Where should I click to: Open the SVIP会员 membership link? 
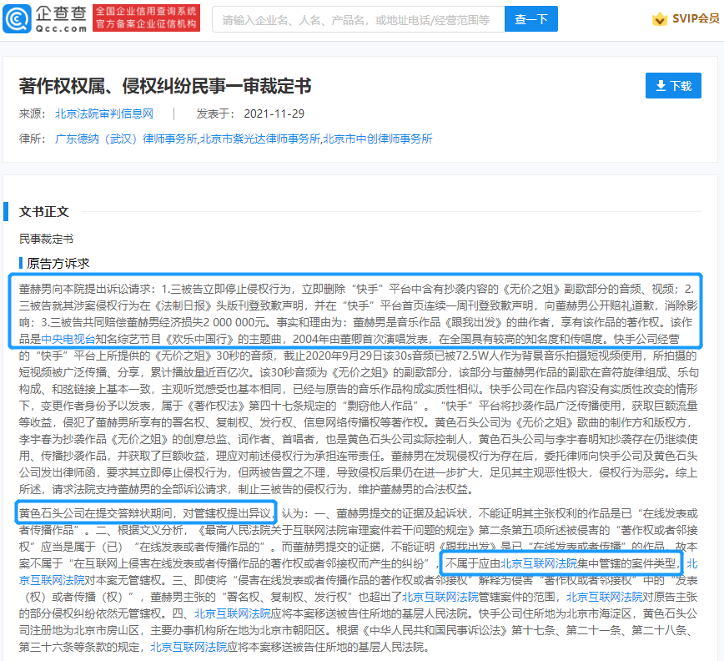[x=696, y=19]
